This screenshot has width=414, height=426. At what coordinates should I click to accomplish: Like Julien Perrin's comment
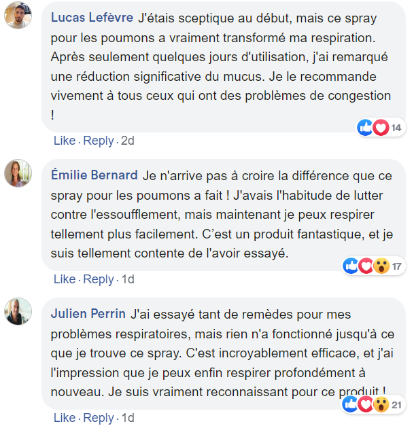pos(65,418)
